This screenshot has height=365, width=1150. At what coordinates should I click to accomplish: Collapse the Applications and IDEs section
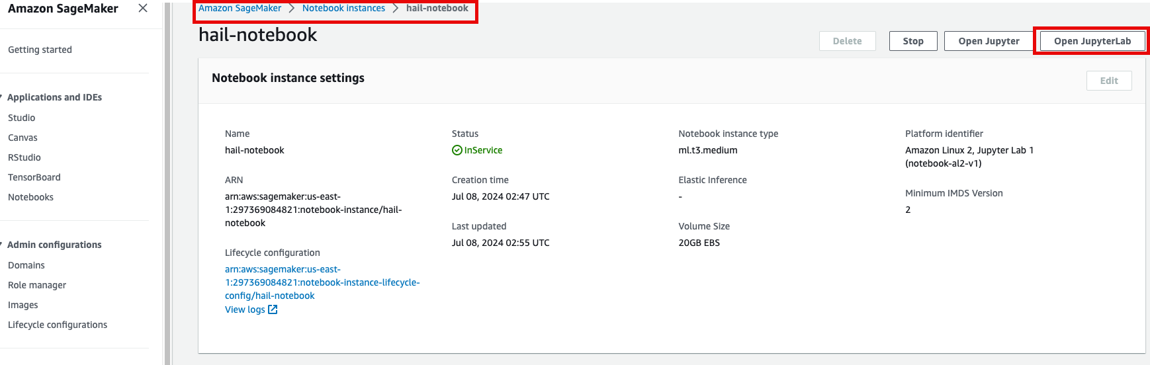pos(2,97)
